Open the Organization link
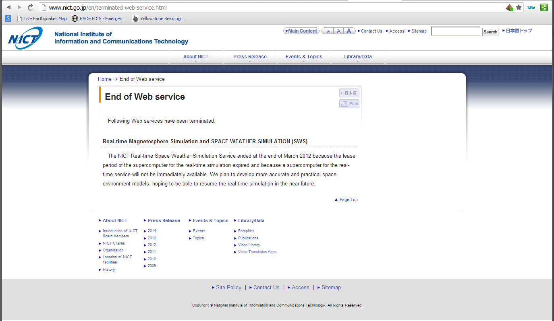The height and width of the screenshot is (321, 554). (113, 250)
